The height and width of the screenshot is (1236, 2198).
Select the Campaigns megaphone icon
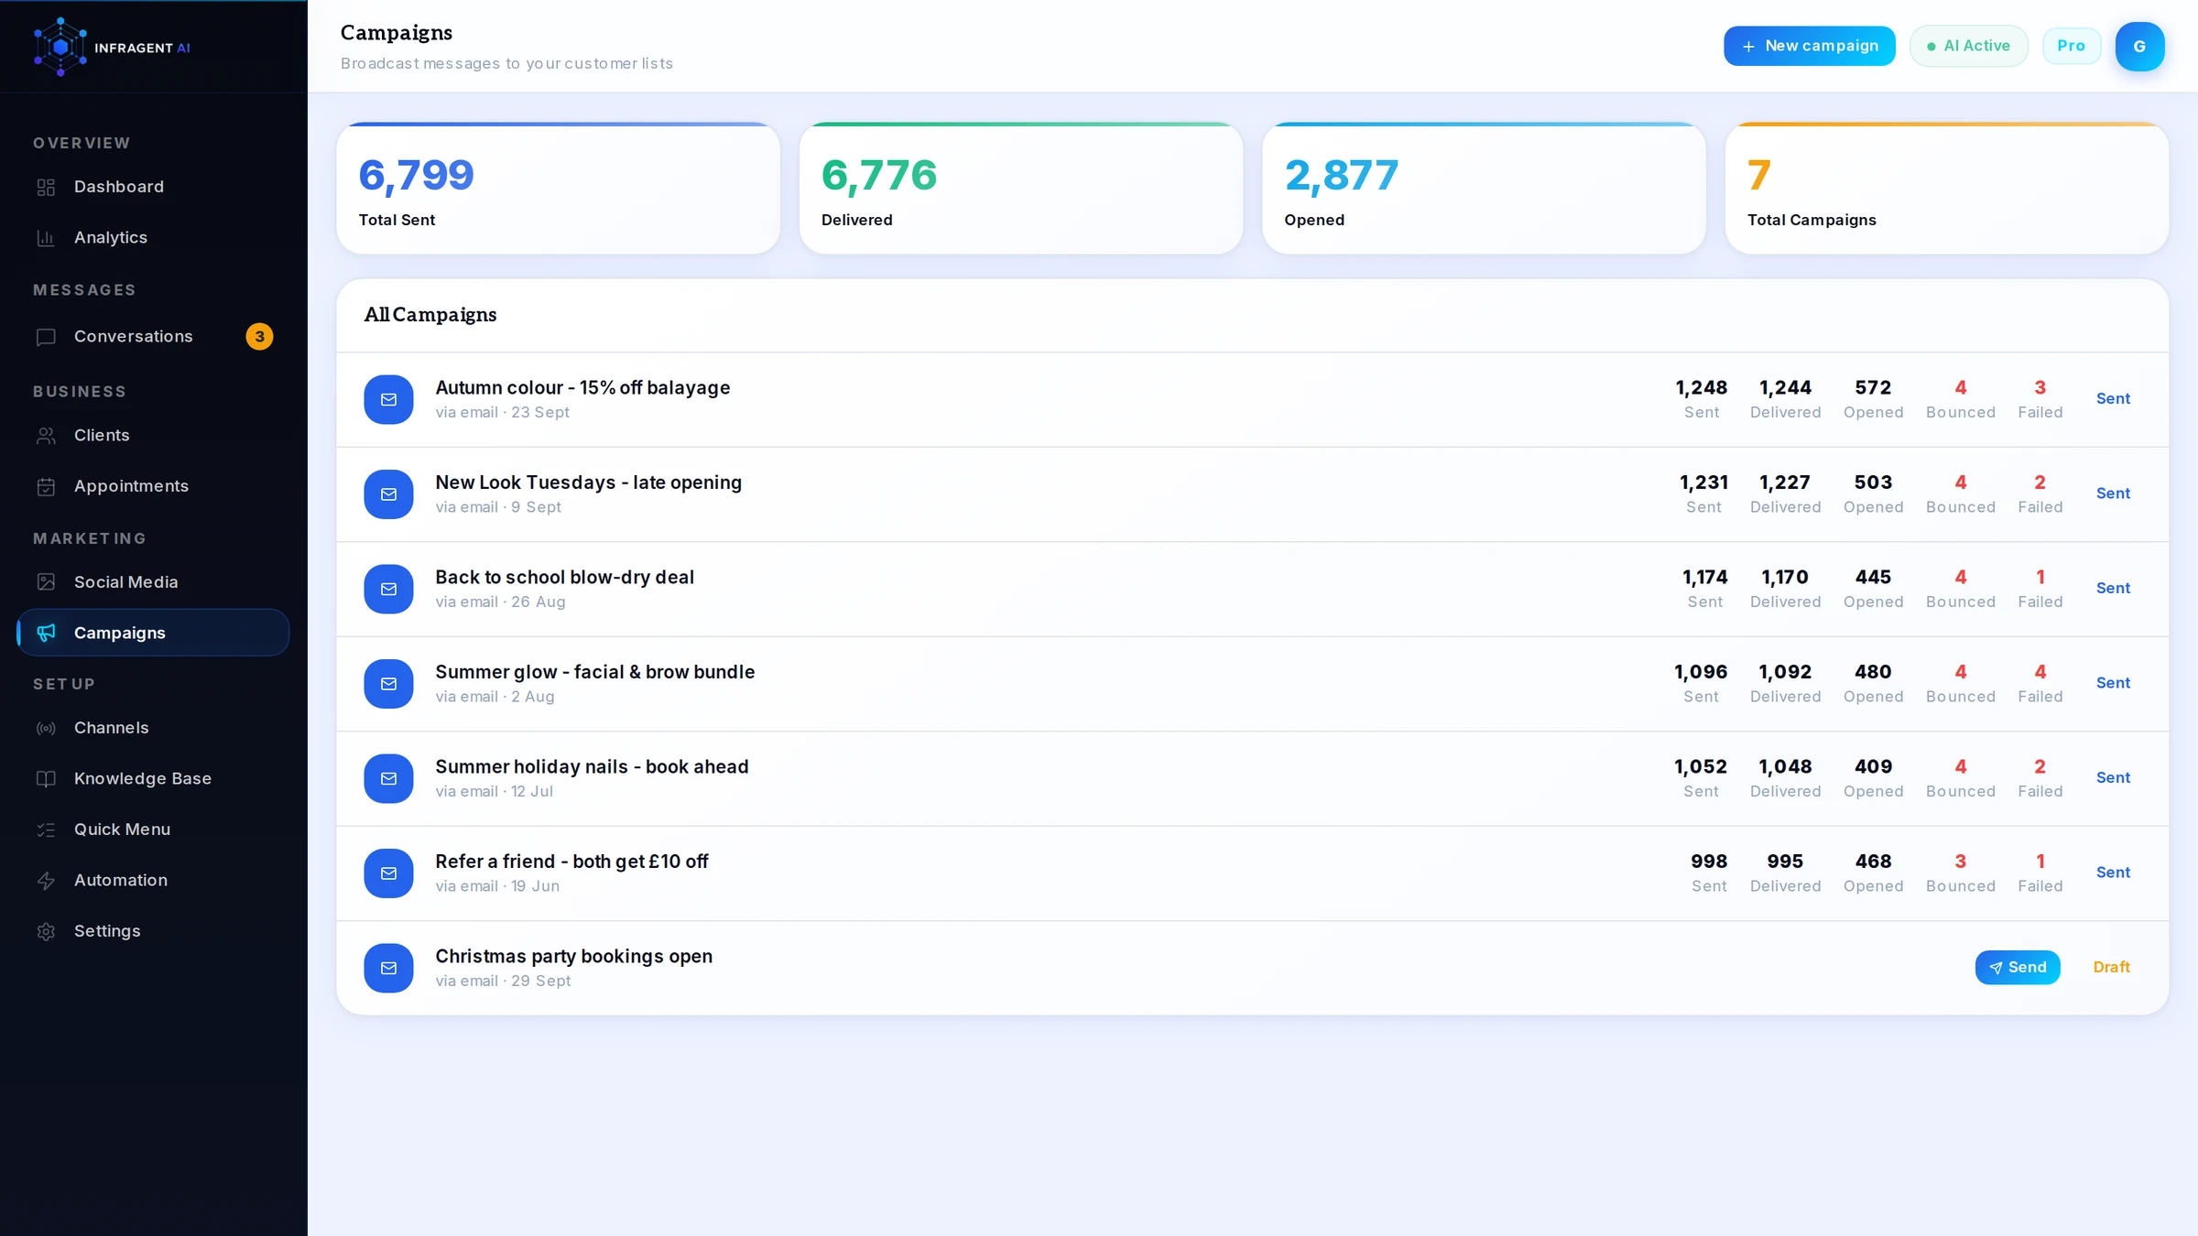tap(46, 633)
